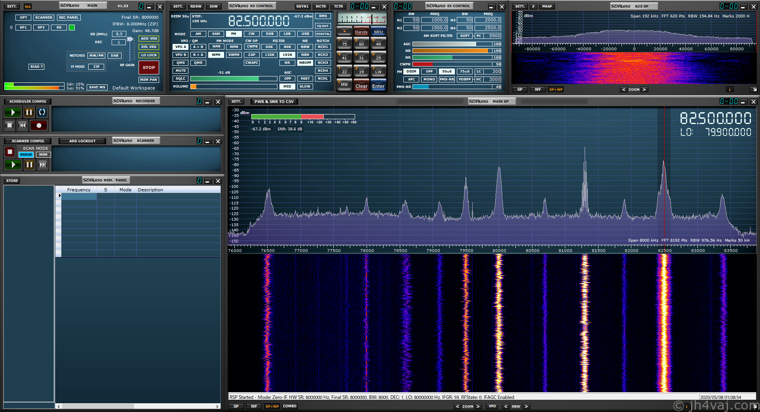760x412 pixels.
Task: Skip to next scan frequency
Action: (x=42, y=164)
